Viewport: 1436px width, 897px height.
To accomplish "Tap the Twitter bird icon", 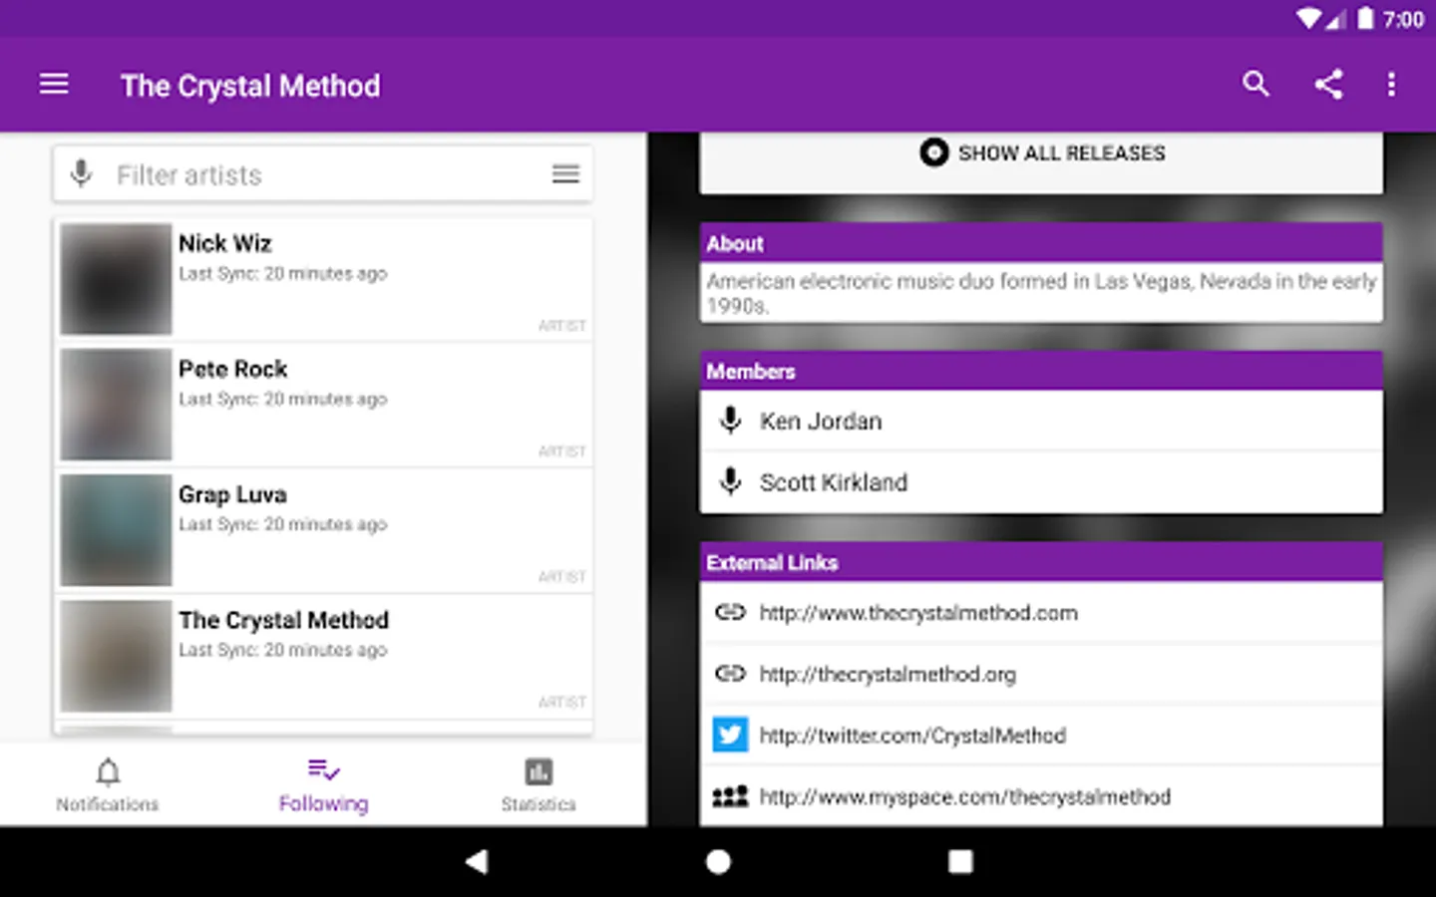I will click(x=730, y=736).
